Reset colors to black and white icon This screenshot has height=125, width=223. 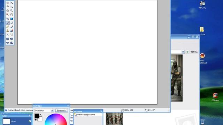[x=36, y=120]
